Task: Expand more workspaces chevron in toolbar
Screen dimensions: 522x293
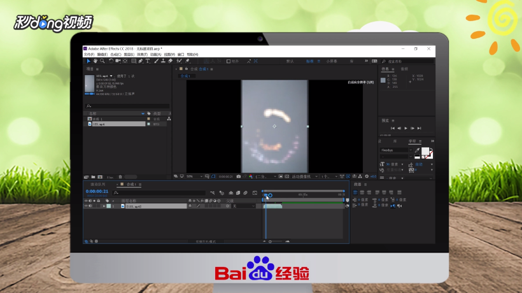Action: pos(366,61)
